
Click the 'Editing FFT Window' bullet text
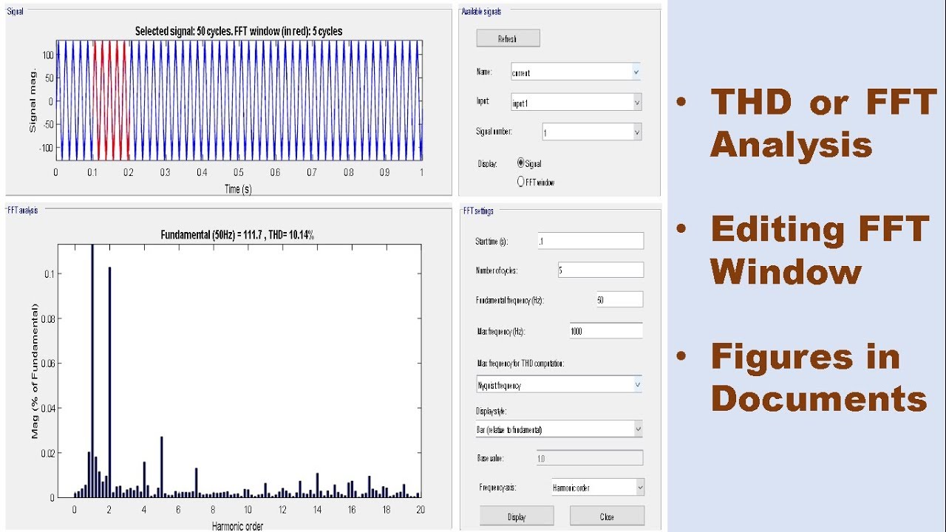[819, 250]
